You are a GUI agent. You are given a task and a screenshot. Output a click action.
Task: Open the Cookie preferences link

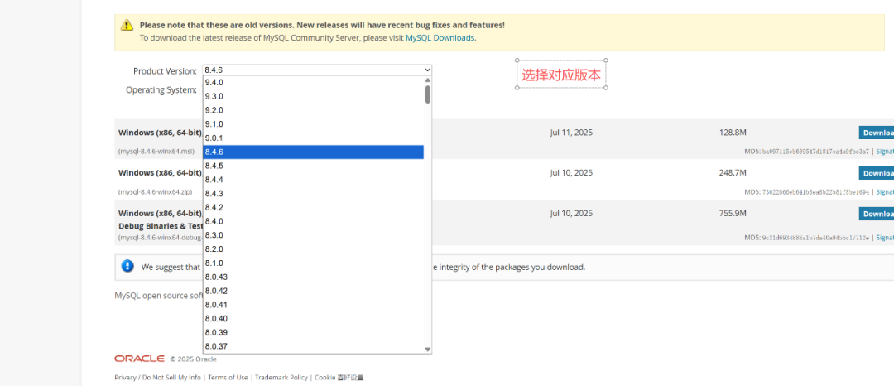[339, 378]
